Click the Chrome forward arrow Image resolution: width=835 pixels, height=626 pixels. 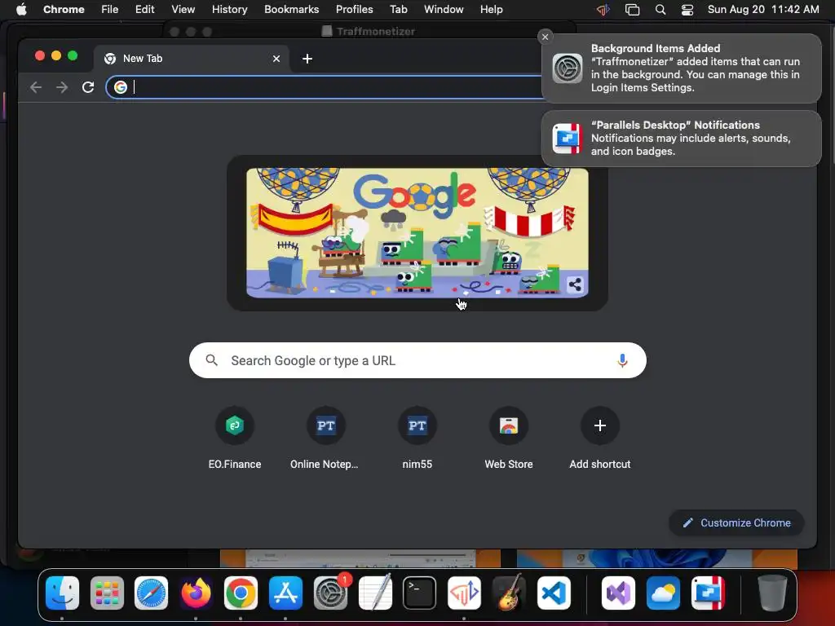pyautogui.click(x=62, y=86)
